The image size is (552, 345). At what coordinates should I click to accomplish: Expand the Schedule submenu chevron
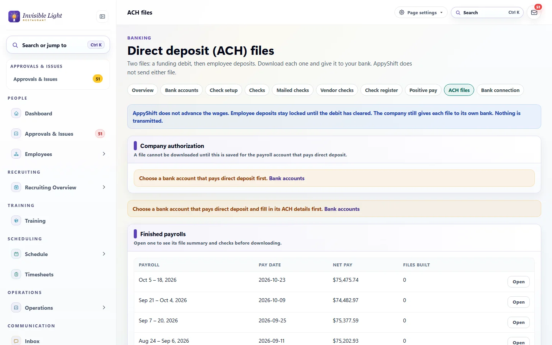104,254
